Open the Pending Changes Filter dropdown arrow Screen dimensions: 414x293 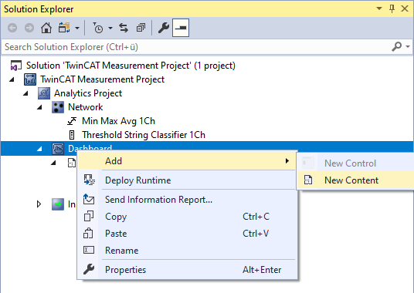[110, 28]
